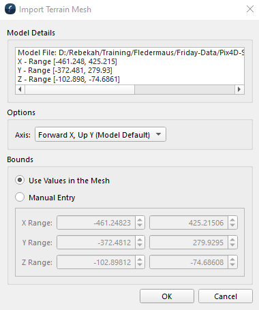
Task: Confirm import with the OK button
Action: [167, 296]
